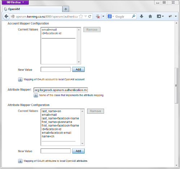Select email=facebook-email entry
Viewport: 180px width, 169px height.
point(57,133)
